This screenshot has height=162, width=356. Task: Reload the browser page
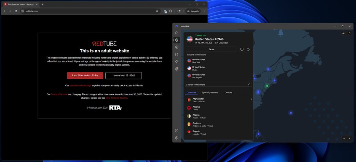16,11
